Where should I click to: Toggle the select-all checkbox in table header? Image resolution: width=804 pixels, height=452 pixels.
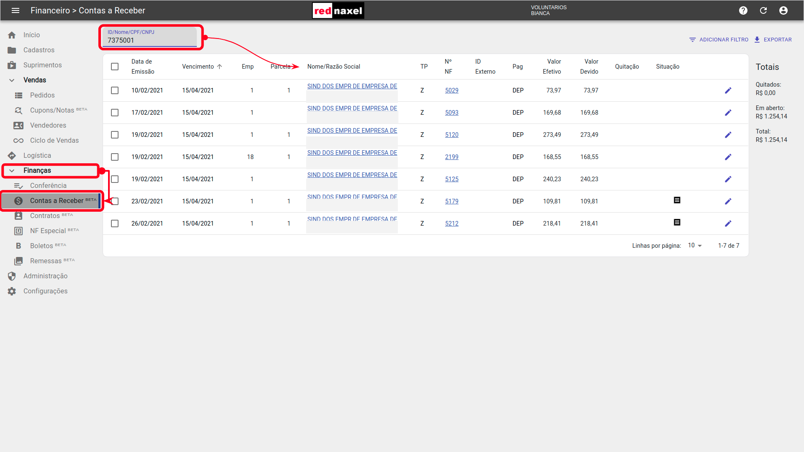coord(115,67)
